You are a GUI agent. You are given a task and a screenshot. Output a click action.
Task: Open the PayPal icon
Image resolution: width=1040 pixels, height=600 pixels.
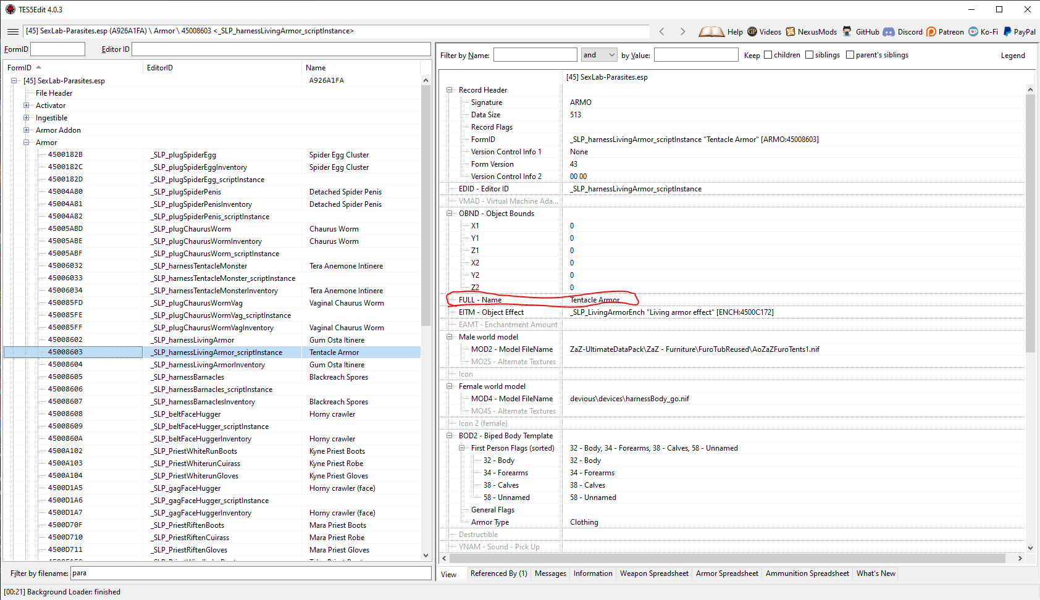pos(1007,31)
